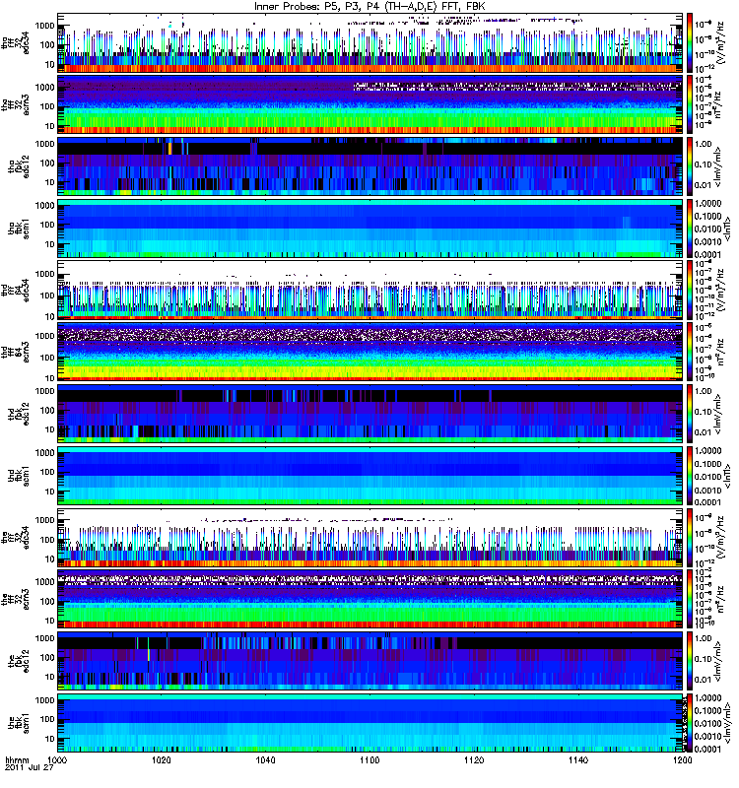This screenshot has width=739, height=788.
Task: Click the color bar of thd fff scm3 panel
Action: pos(690,352)
